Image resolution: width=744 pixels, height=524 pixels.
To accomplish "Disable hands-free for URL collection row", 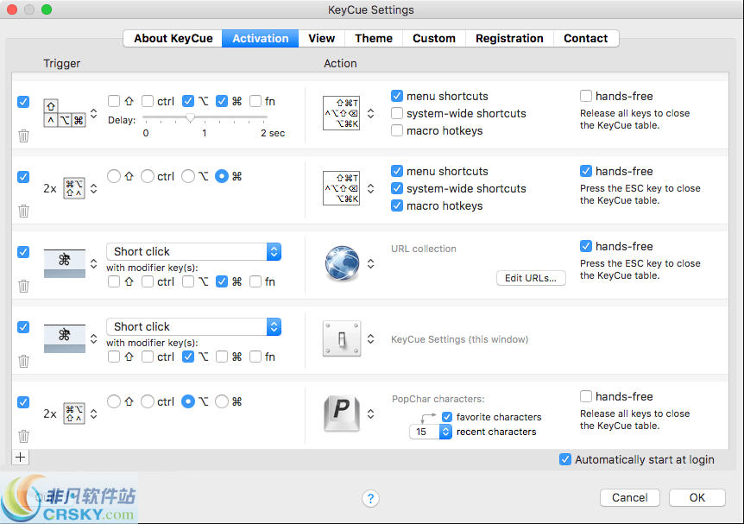I will [586, 246].
